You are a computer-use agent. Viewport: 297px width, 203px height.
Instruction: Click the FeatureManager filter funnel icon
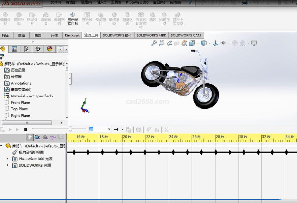2,57
